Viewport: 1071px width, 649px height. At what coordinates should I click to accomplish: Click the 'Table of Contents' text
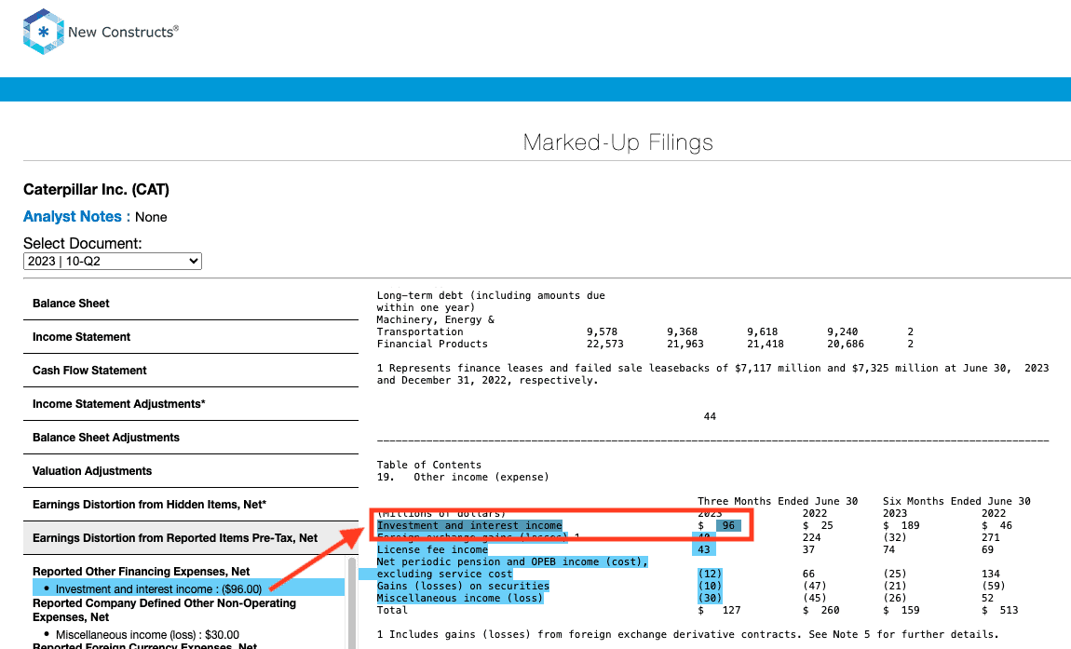[x=429, y=465]
